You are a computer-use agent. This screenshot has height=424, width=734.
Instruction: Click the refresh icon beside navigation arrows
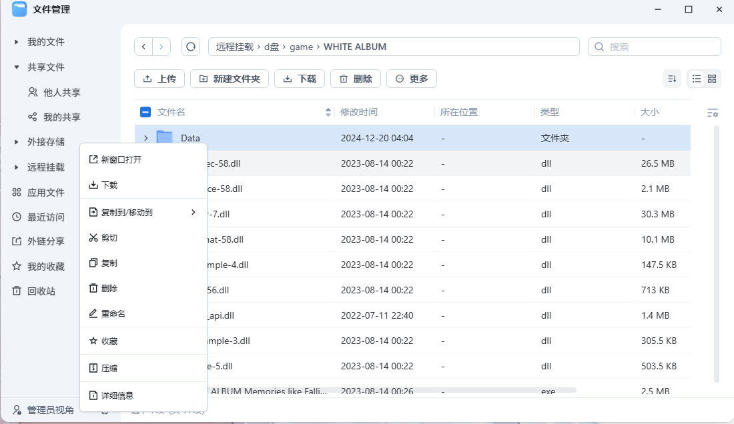click(191, 47)
